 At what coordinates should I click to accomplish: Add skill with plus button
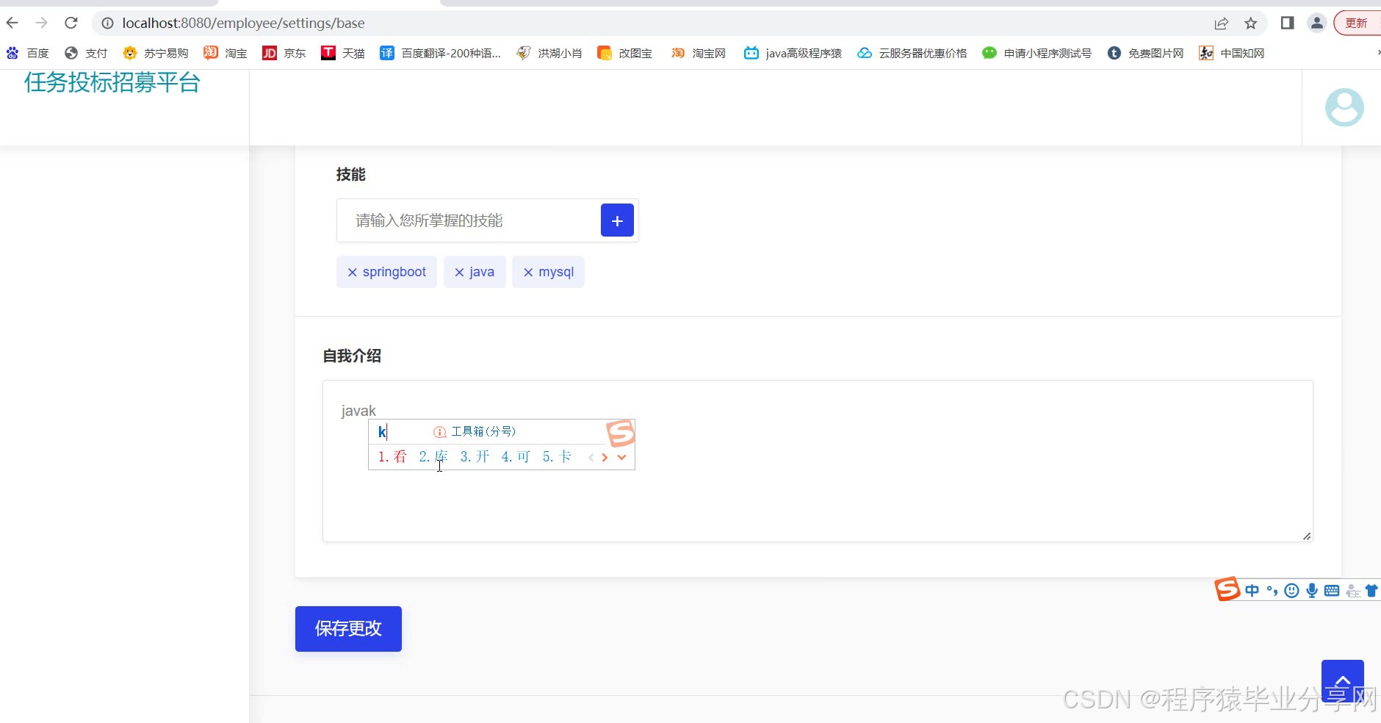(x=617, y=220)
